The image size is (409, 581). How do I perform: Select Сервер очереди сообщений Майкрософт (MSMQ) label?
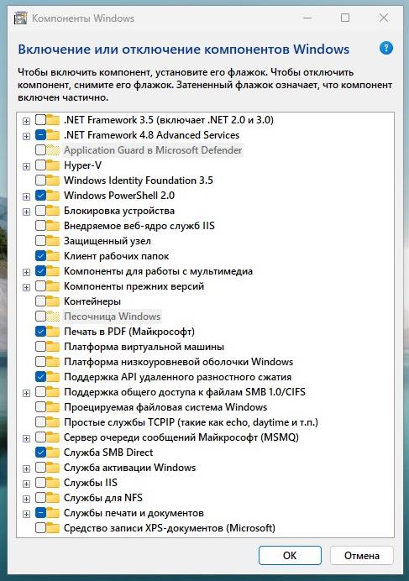pyautogui.click(x=181, y=437)
